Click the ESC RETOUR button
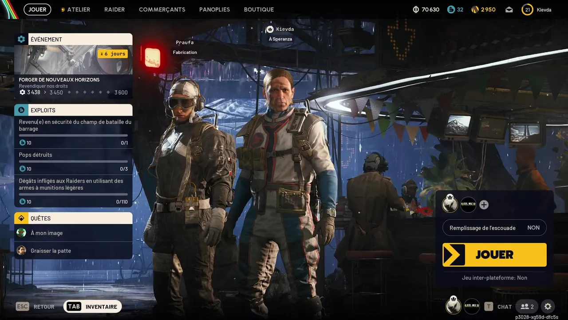This screenshot has width=568, height=320. click(35, 307)
